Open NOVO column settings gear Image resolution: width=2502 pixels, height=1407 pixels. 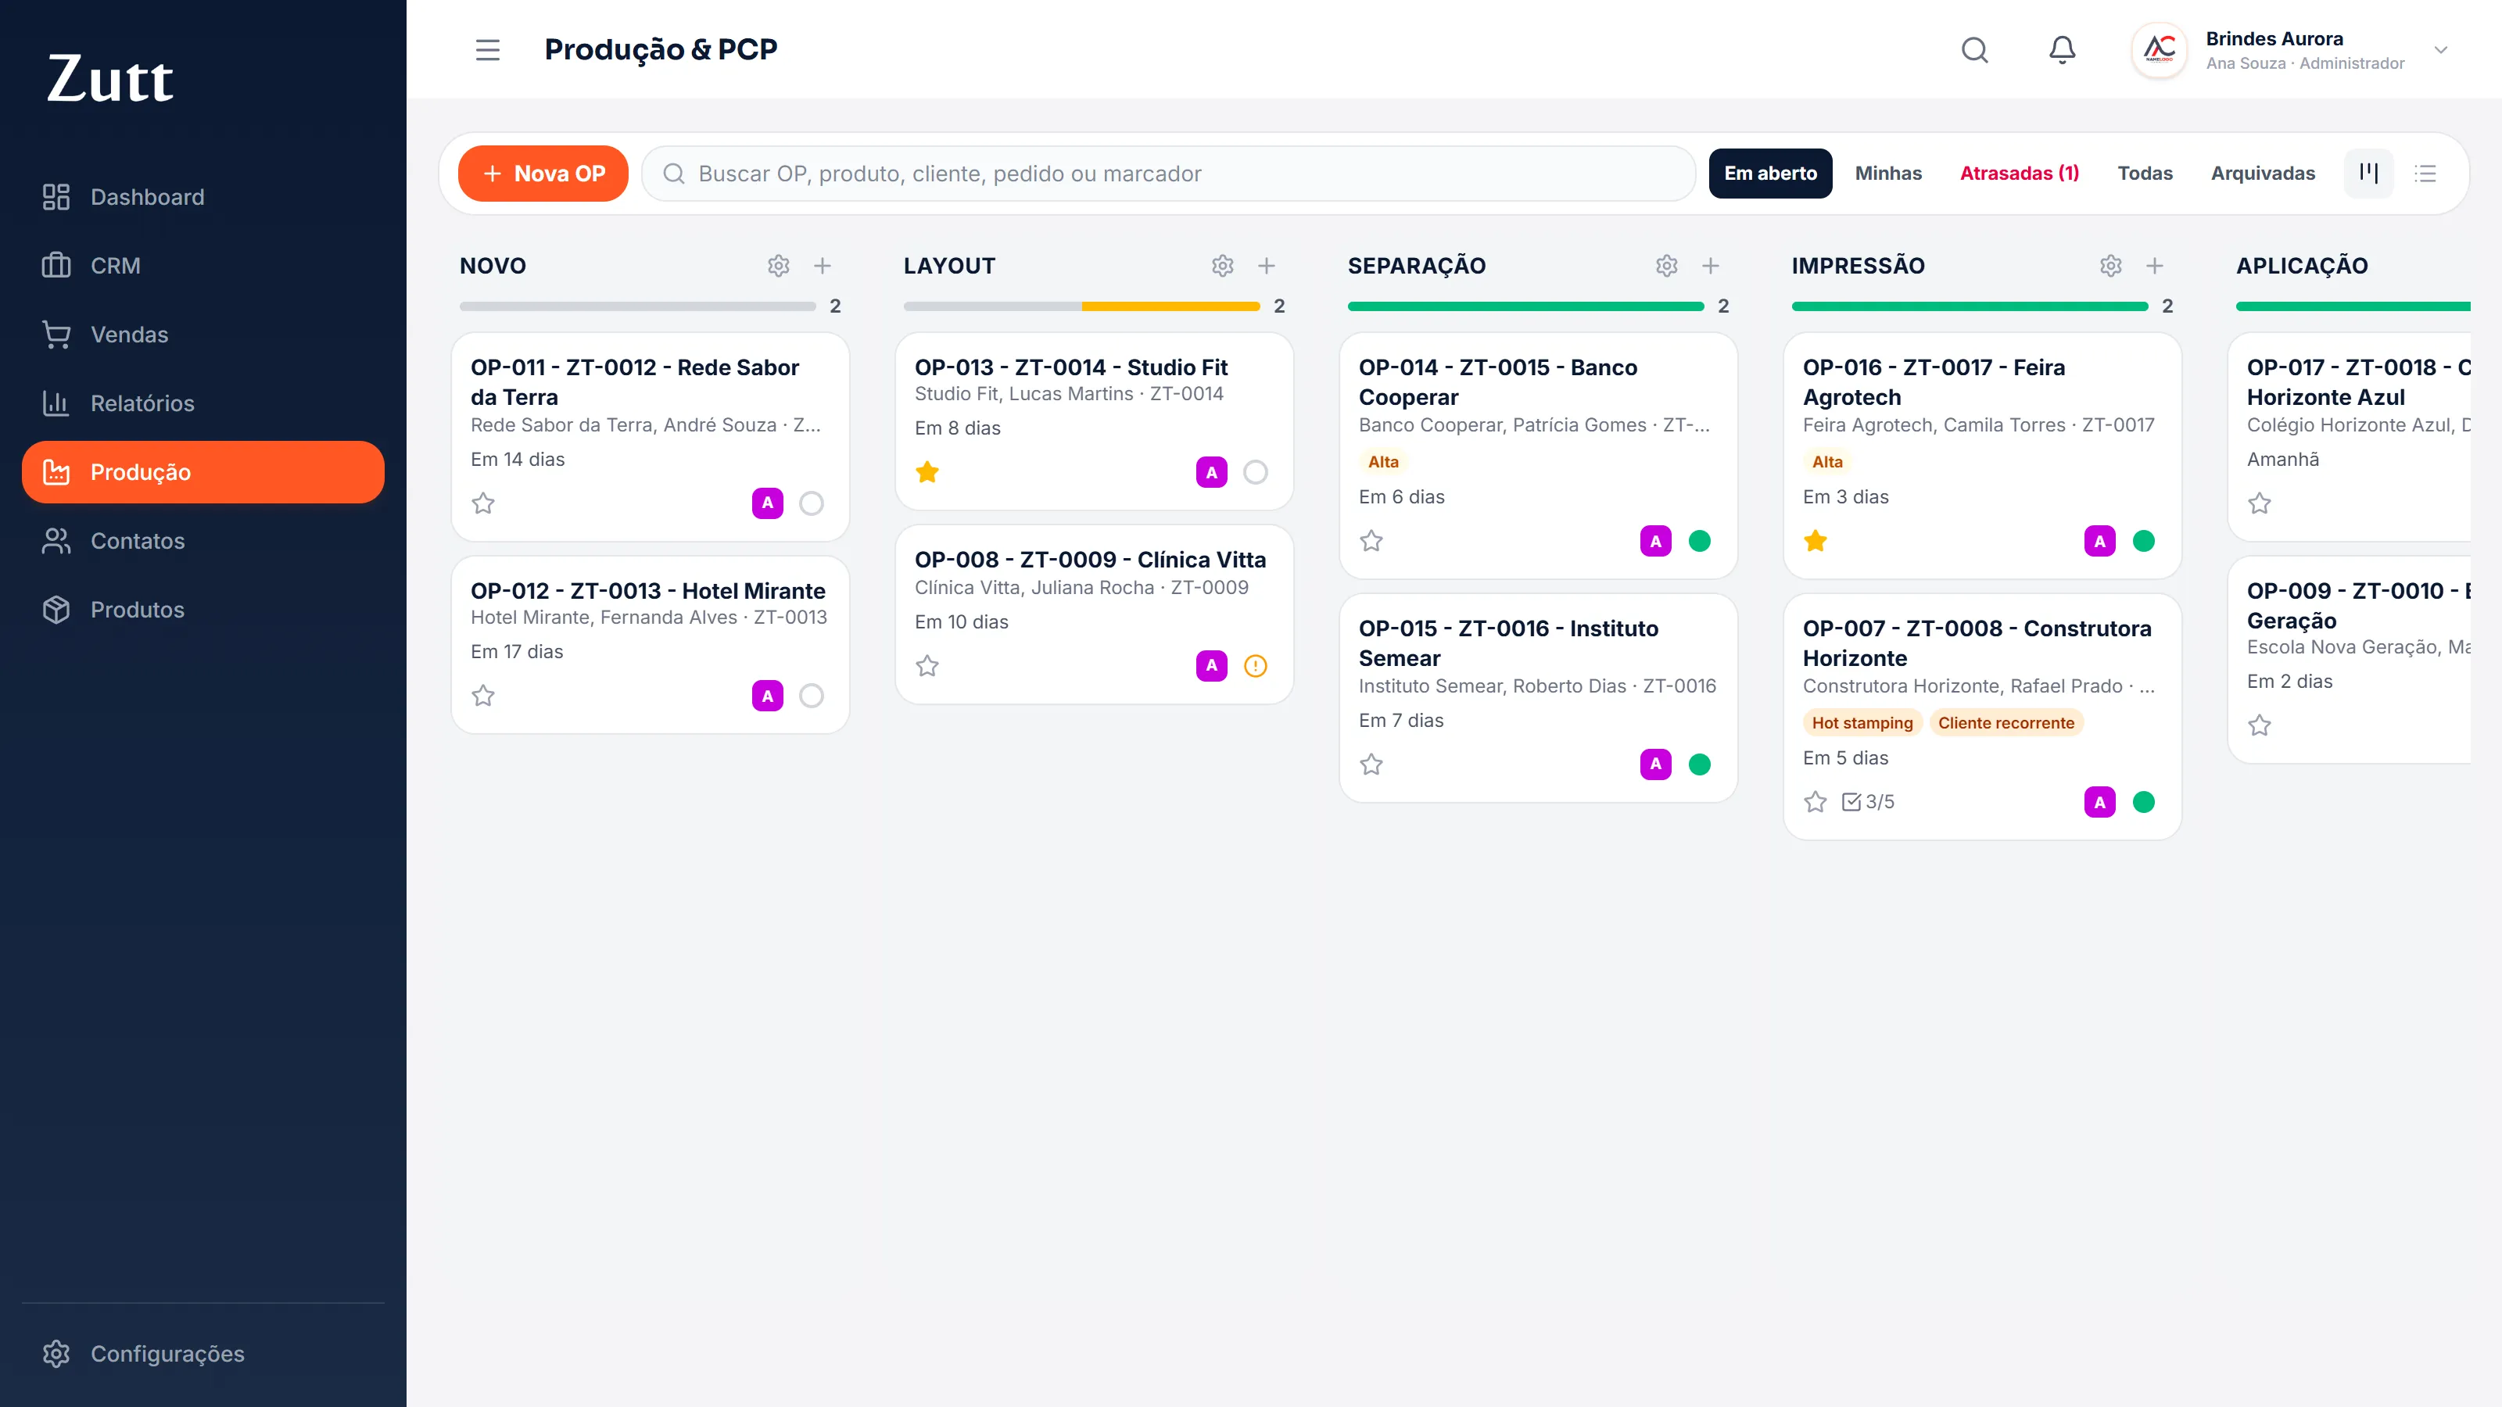[778, 265]
